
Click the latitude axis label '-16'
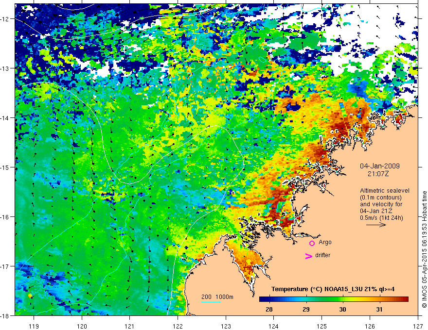5,217
